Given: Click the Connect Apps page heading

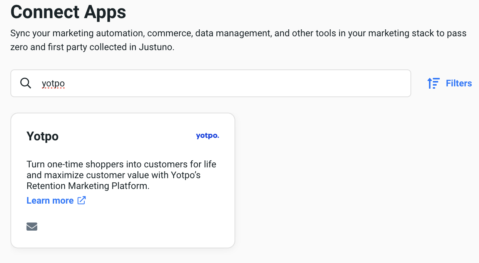Looking at the screenshot, I should 68,12.
